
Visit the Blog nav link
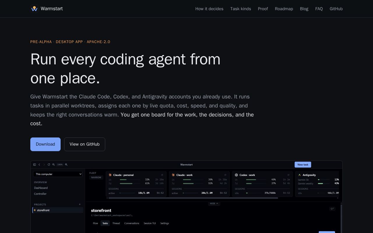[304, 9]
